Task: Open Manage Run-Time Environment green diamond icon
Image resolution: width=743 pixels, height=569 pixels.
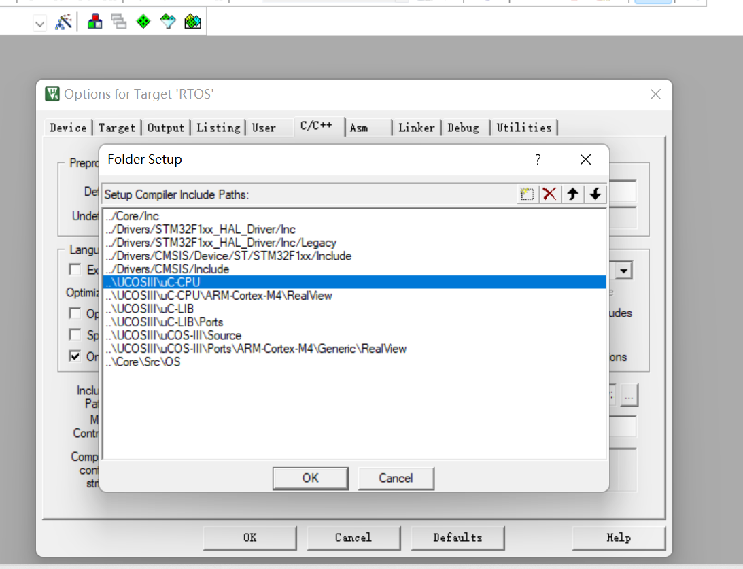Action: point(143,21)
